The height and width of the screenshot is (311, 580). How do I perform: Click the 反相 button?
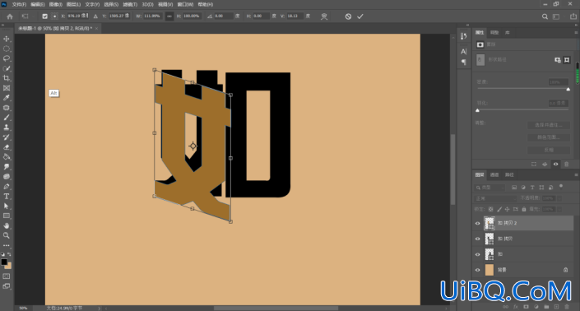549,150
